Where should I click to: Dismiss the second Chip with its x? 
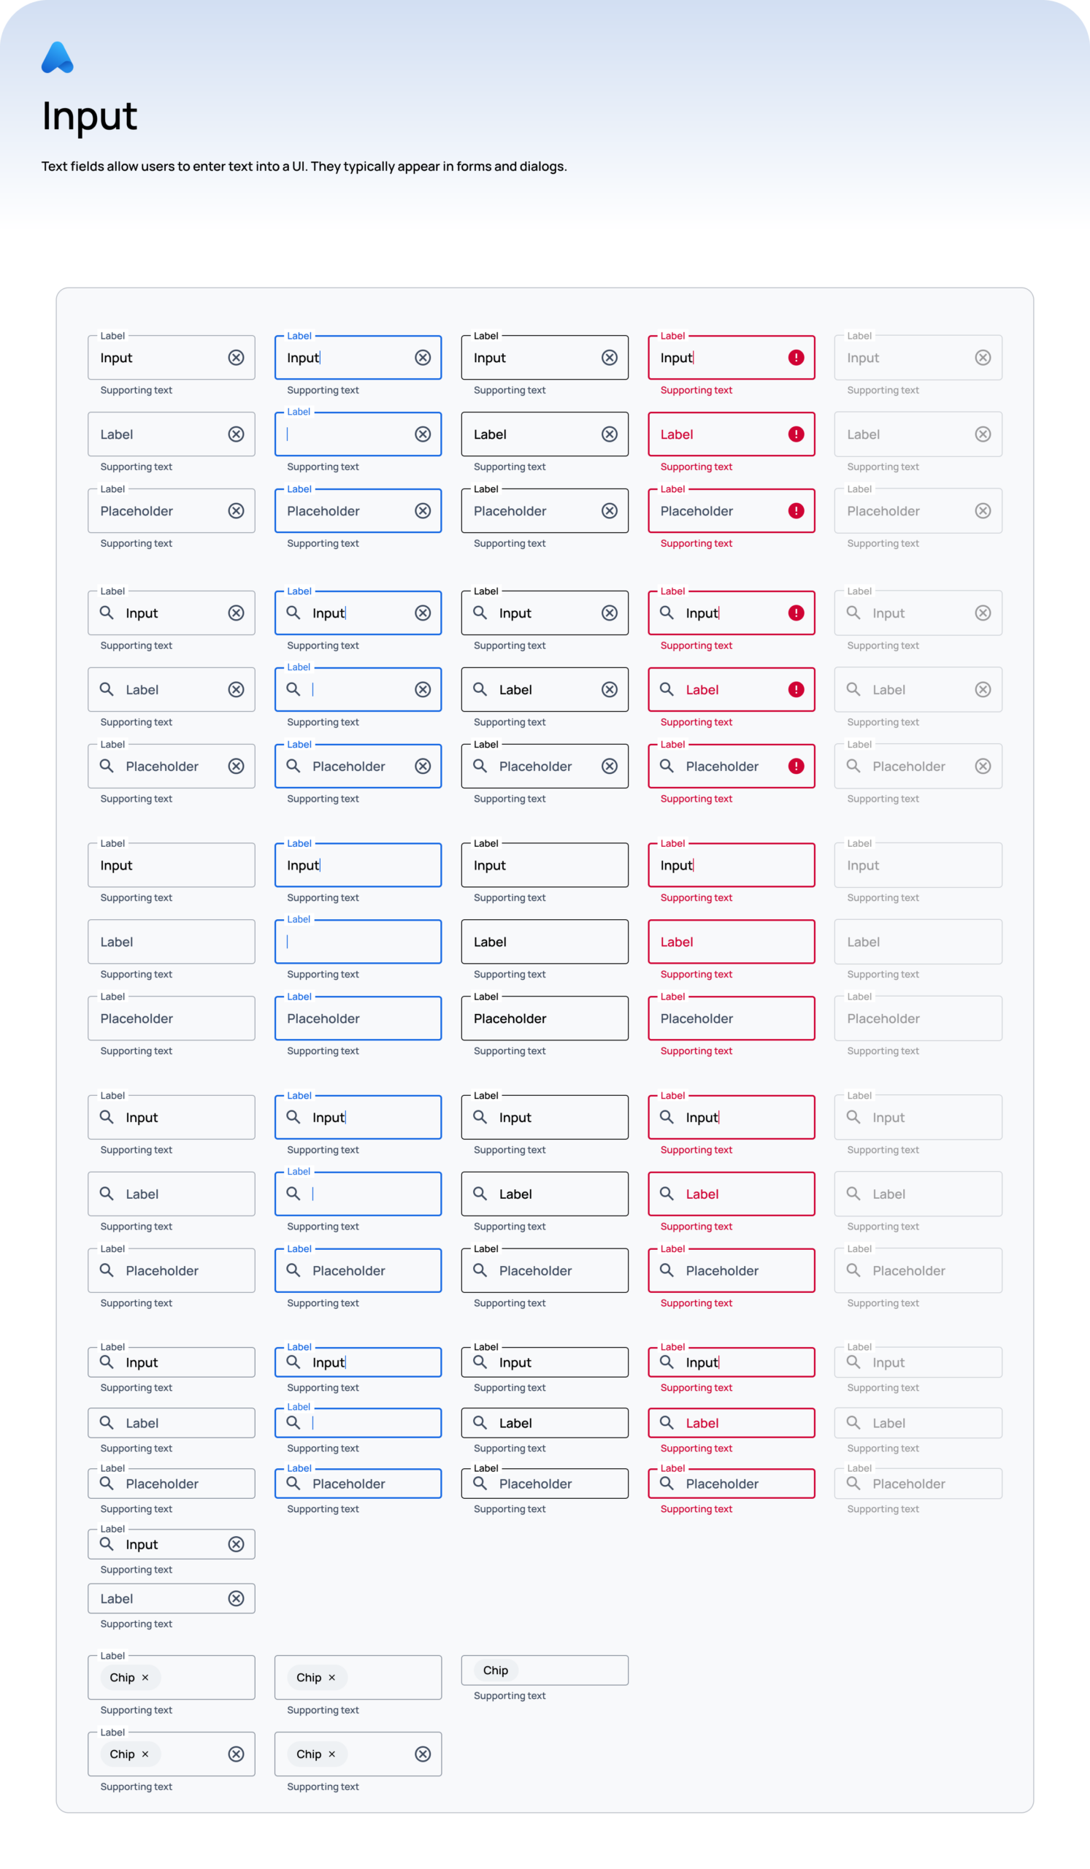click(332, 1677)
